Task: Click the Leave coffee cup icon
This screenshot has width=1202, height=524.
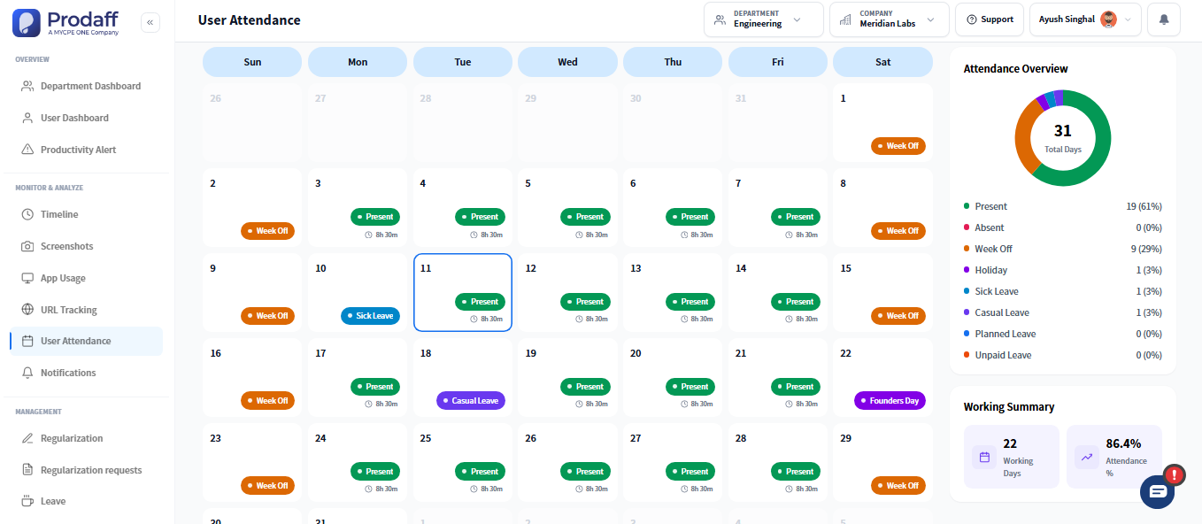Action: tap(27, 501)
